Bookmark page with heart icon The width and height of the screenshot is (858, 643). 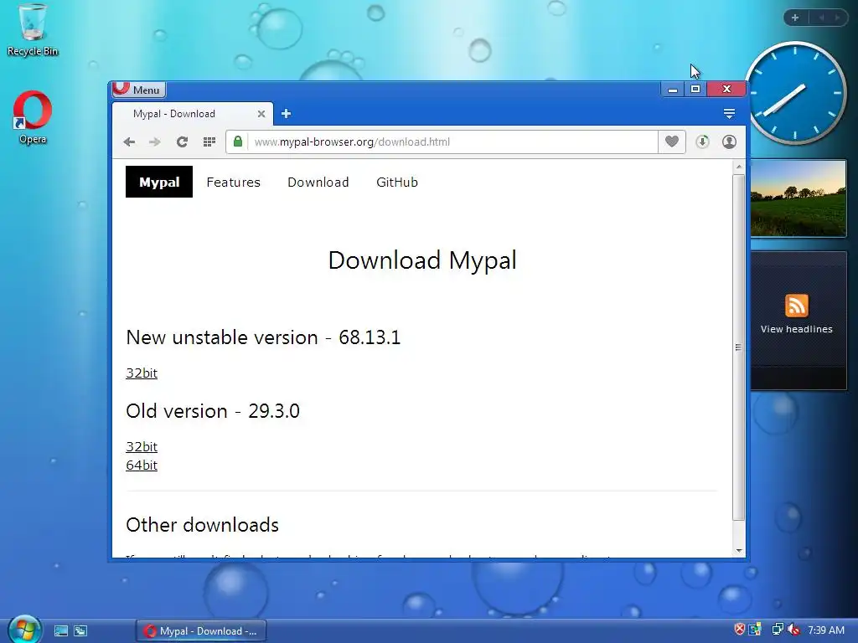672,141
